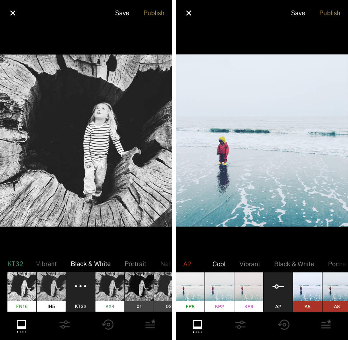Adjust the A2 filter intensity slider
This screenshot has height=340, width=348.
[278, 286]
